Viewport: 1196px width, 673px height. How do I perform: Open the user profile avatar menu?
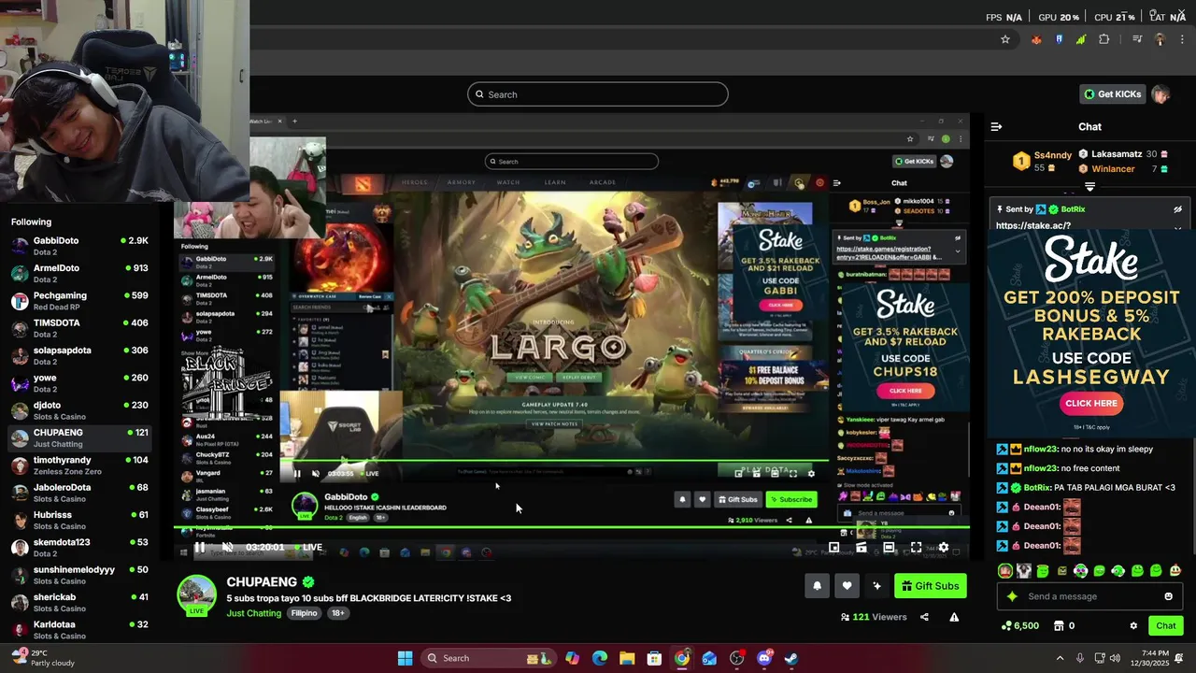(x=1160, y=94)
